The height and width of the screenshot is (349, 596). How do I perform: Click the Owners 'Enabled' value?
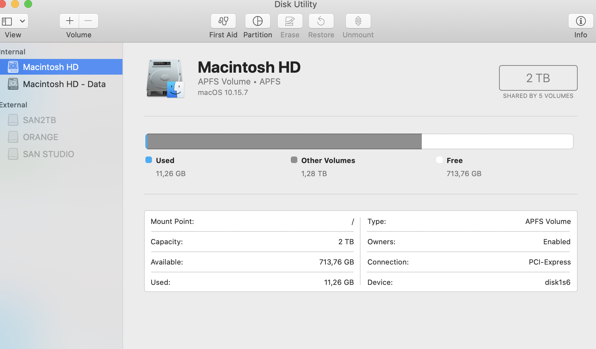click(x=557, y=242)
